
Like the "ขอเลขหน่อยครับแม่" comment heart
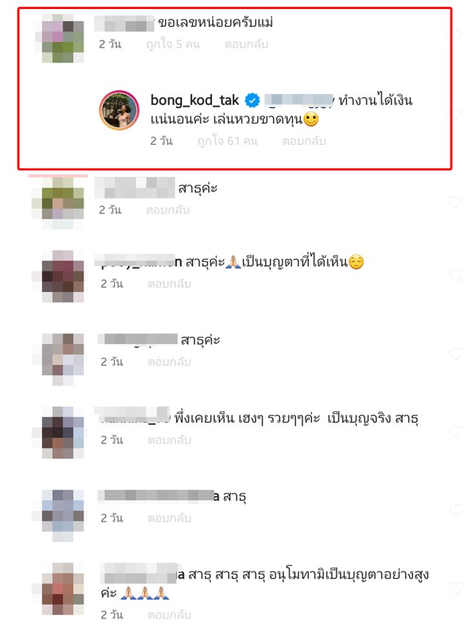pos(455,36)
